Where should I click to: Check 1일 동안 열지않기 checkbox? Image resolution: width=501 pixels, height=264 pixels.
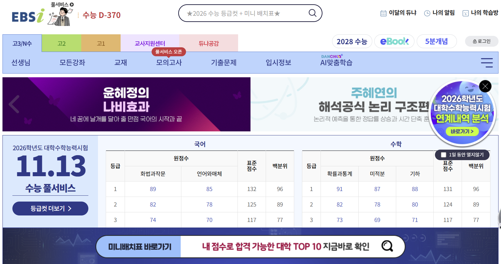pyautogui.click(x=444, y=155)
